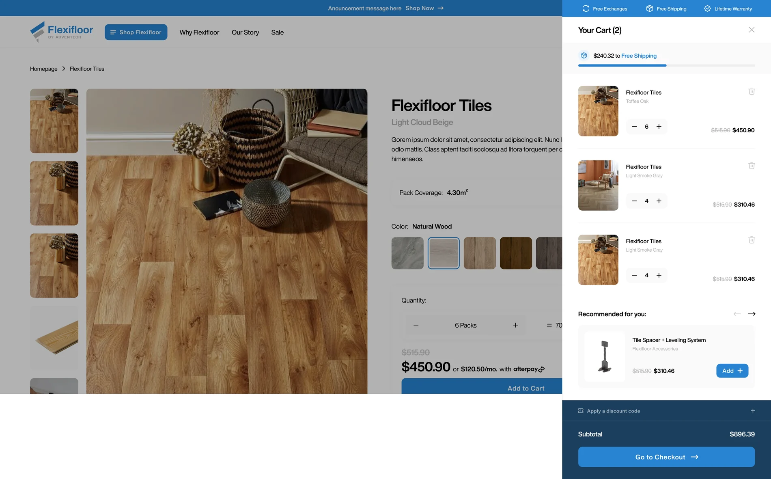771x479 pixels.
Task: Click the Toffee Oak price $450.90
Action: (743, 130)
